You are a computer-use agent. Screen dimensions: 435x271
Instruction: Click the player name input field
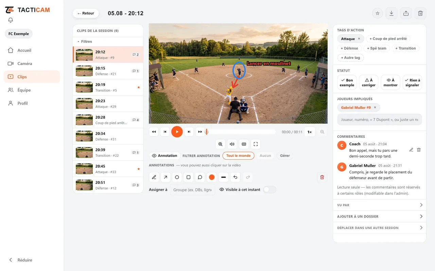point(380,119)
